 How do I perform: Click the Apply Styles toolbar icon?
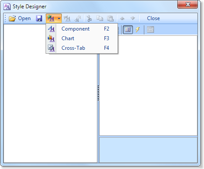78,18
